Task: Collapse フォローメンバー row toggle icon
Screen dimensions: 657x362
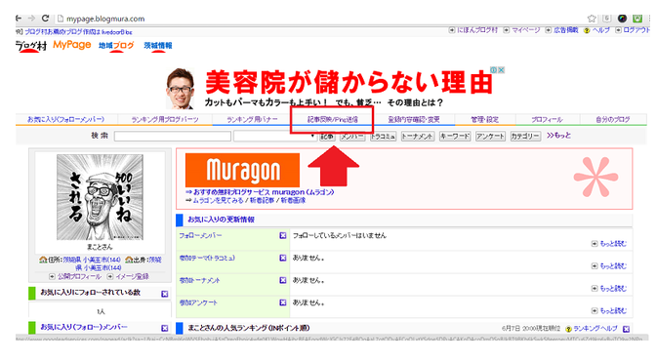Action: click(283, 236)
